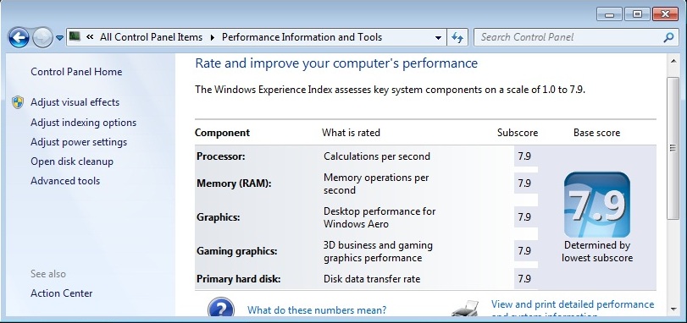Viewport: 687px width, 323px height.
Task: Expand the arrow after All Control Panel Items
Action: pos(213,37)
